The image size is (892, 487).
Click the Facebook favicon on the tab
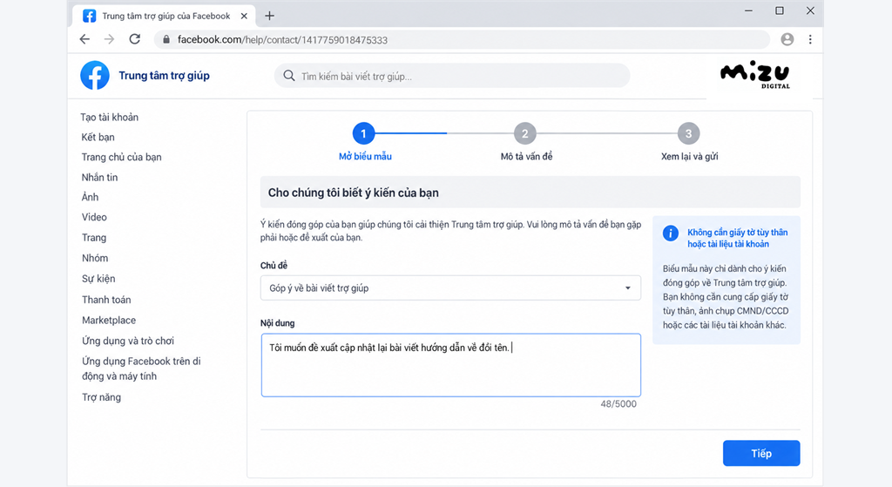point(90,16)
